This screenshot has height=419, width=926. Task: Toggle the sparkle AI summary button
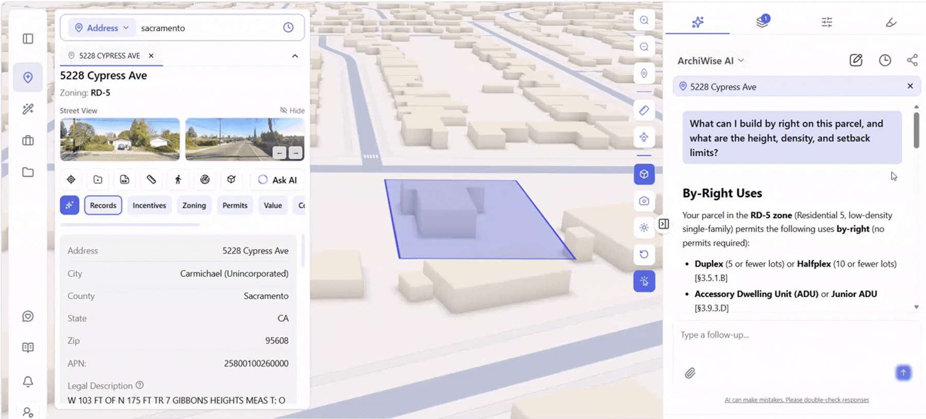[69, 205]
